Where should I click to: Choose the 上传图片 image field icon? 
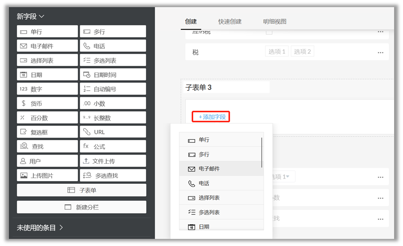(23, 176)
